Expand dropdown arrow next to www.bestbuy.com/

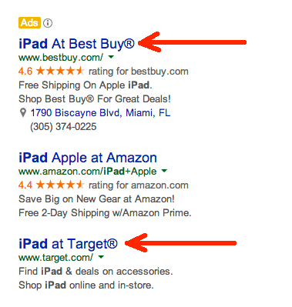(111, 57)
